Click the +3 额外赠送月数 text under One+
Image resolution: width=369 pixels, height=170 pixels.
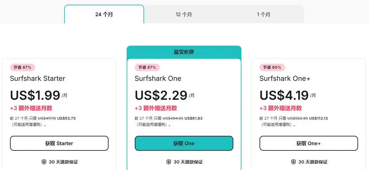click(280, 108)
